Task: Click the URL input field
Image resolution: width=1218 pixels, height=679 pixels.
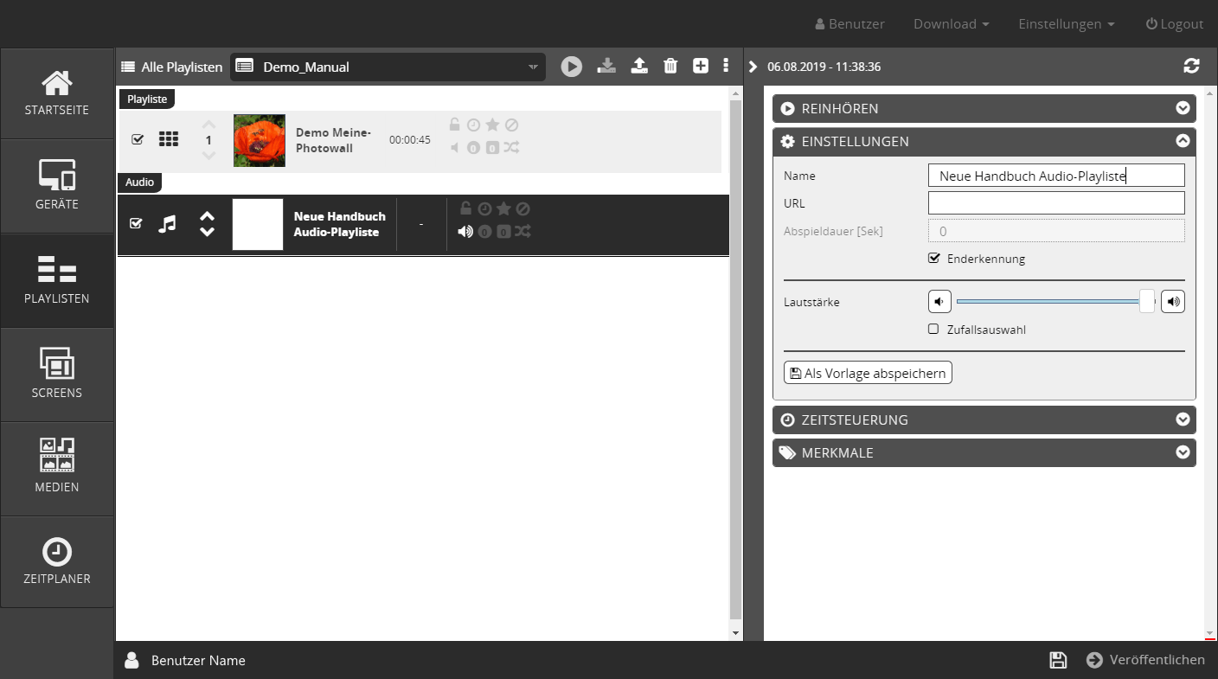Action: [1055, 203]
